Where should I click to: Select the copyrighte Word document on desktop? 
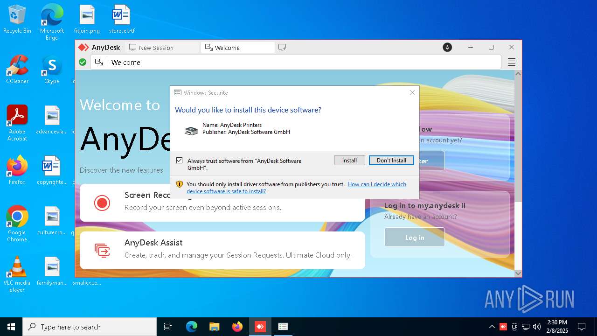point(52,170)
